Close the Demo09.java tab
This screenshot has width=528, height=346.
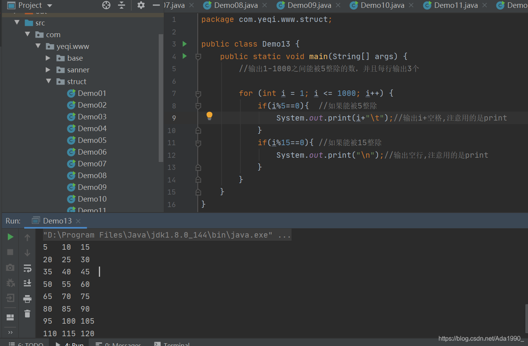(338, 5)
